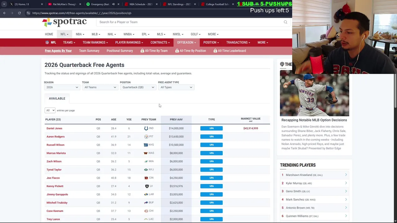
Task: Click lock icon beside All-Time By Team
Action: click(x=142, y=51)
